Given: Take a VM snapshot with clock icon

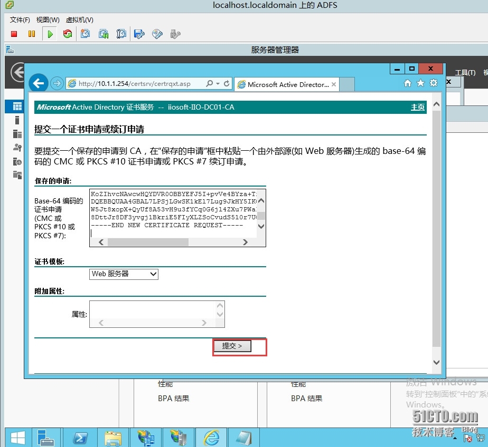Looking at the screenshot, I should [85, 34].
